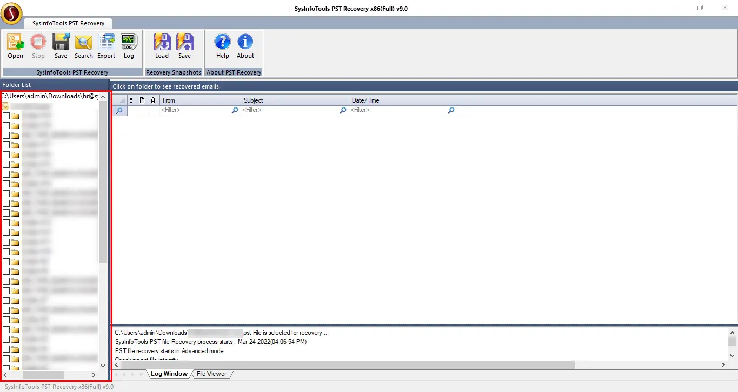Click the Folder List vertical scrollbar thumb
The height and width of the screenshot is (392, 738).
tap(103, 182)
